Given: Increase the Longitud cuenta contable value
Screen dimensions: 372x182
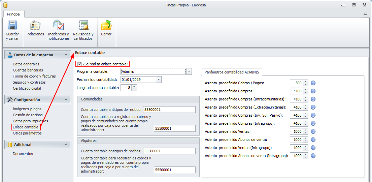Looking at the screenshot, I should point(134,86).
